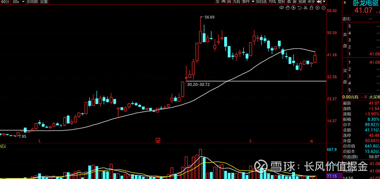
Task: Select the 60分 period tab
Action: point(5,2)
